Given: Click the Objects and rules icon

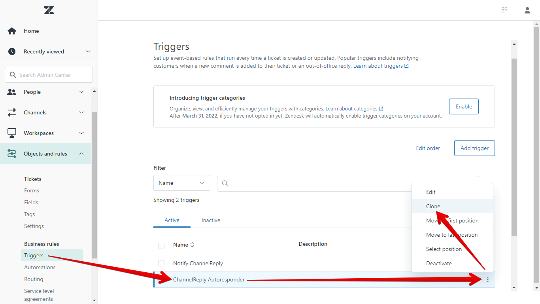Looking at the screenshot, I should point(12,154).
